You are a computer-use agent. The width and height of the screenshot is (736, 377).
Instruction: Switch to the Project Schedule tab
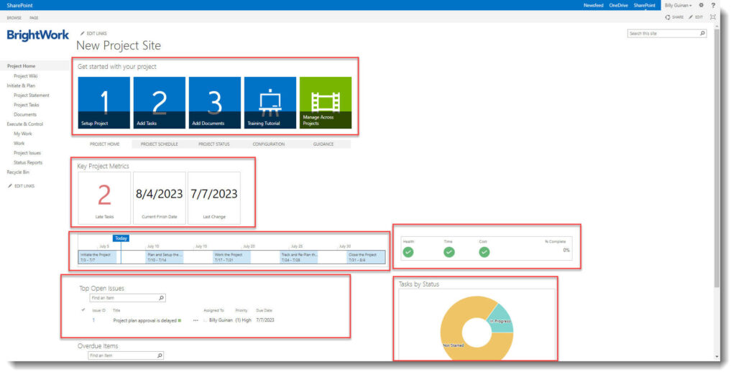[x=159, y=144]
